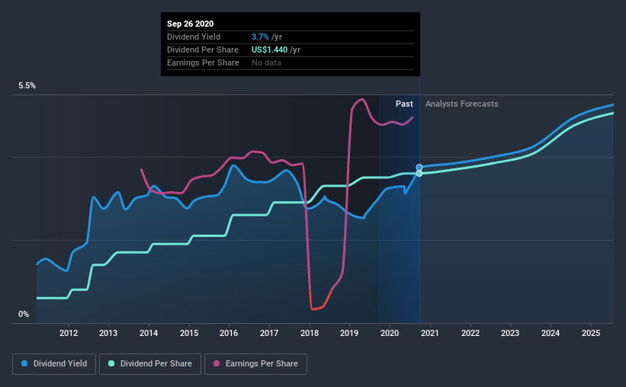
Task: Click the Dividend Per Share tooltip row label
Action: [203, 50]
